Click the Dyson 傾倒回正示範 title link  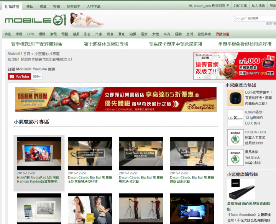pos(192,180)
